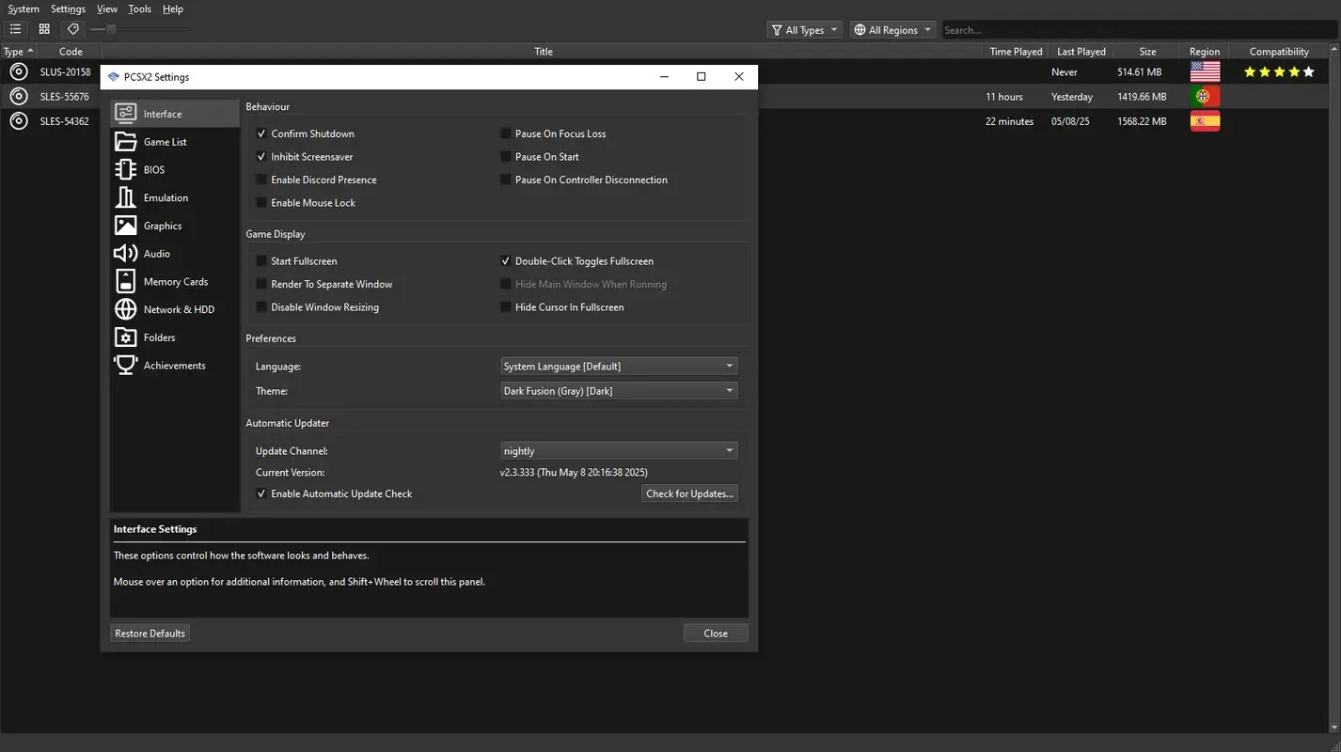Open the Theme selection dropdown

pyautogui.click(x=618, y=390)
